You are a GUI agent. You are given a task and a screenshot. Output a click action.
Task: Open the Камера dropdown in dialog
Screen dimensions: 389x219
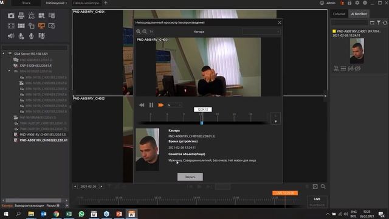pyautogui.click(x=261, y=32)
